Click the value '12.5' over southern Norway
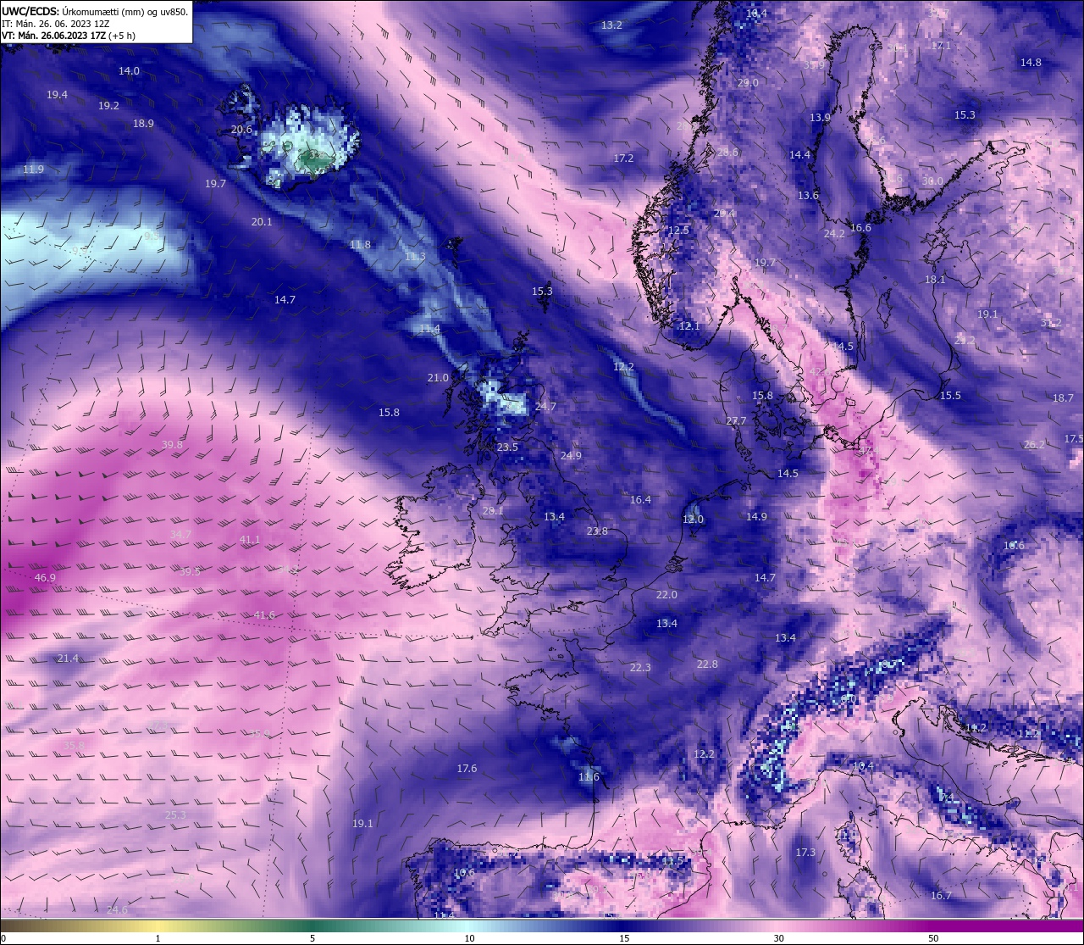The width and height of the screenshot is (1084, 945). tap(678, 231)
